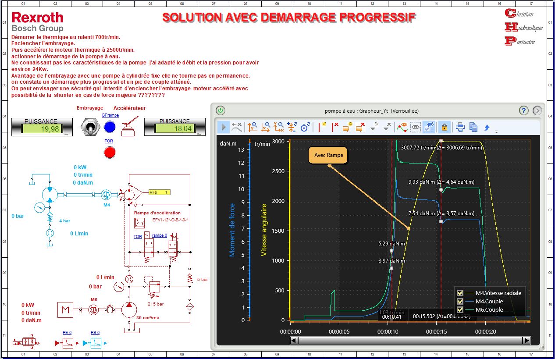Flip the Embrayage toggle switch
555x359 pixels.
tap(89, 127)
